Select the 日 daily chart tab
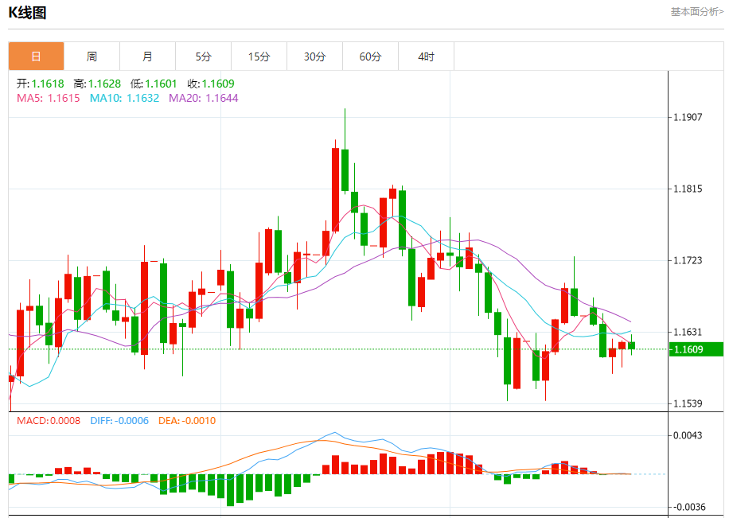 click(36, 56)
